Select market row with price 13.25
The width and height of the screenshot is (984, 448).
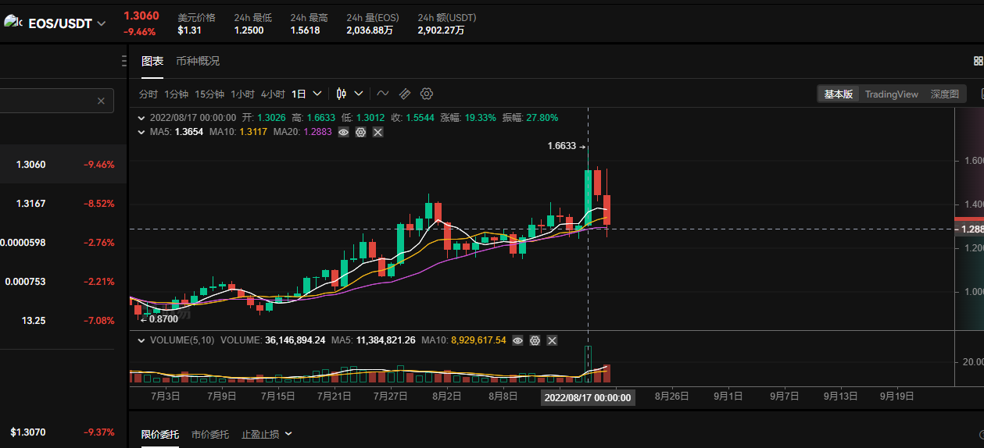pos(63,321)
